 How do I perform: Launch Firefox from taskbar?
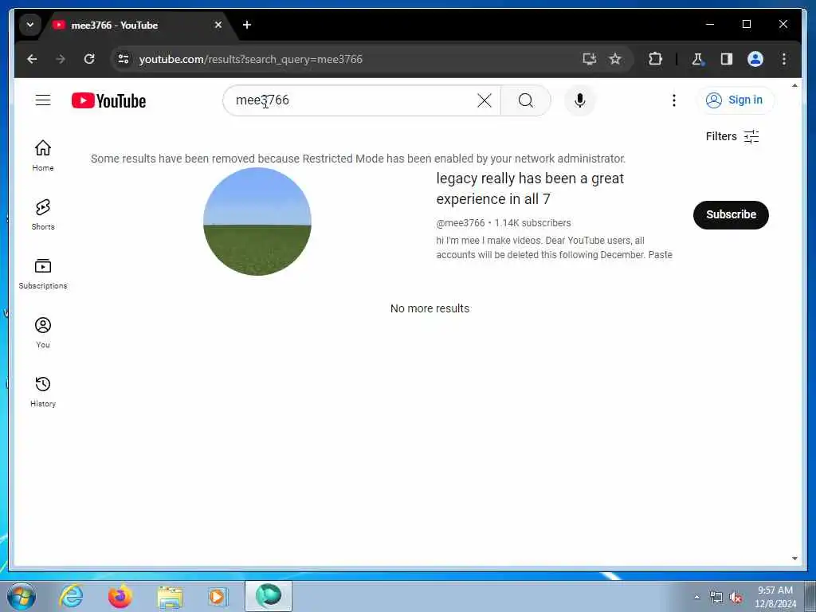(120, 596)
